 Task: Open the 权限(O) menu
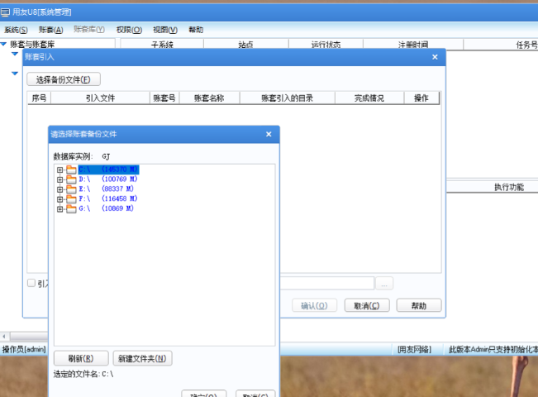[x=129, y=30]
